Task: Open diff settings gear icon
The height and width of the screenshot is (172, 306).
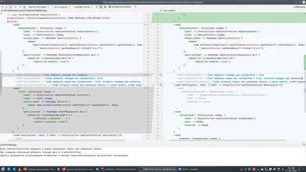Action: (x=105, y=7)
